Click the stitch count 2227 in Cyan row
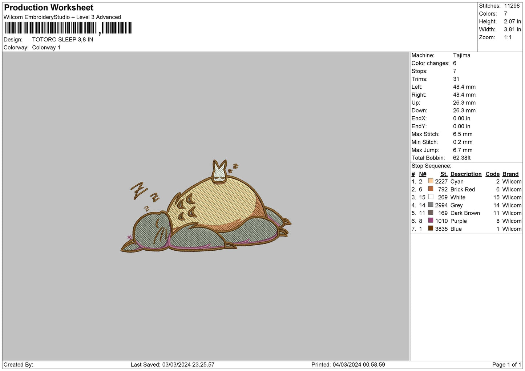 [x=441, y=182]
